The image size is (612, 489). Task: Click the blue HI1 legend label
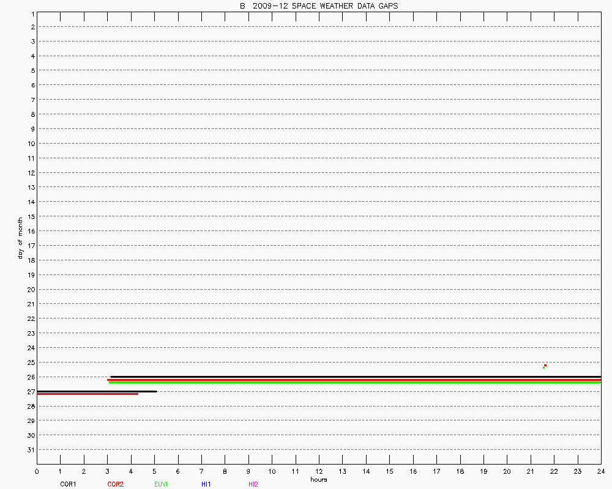[206, 484]
